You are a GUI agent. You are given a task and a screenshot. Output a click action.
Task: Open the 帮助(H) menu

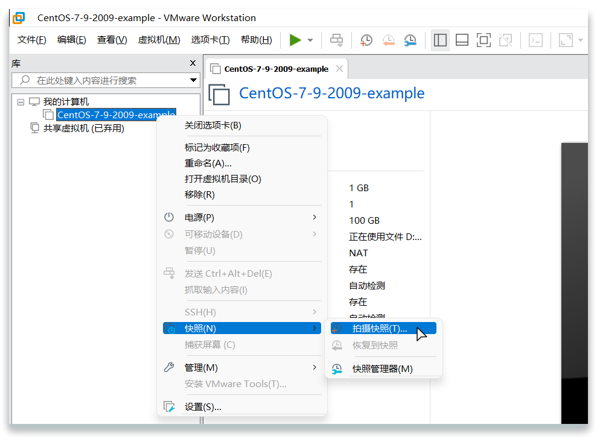[x=257, y=40]
